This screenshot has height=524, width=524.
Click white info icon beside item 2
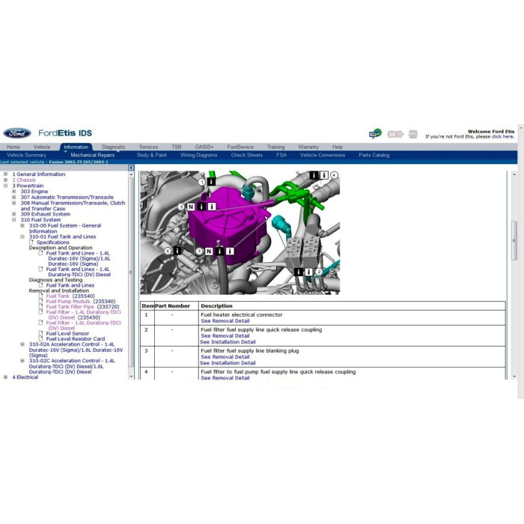pos(308,272)
